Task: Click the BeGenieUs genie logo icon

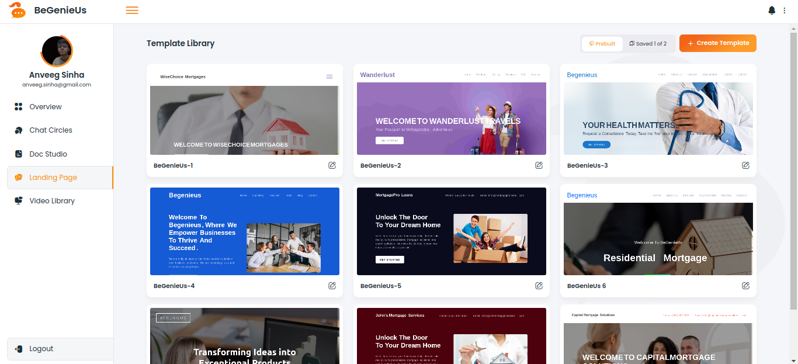Action: point(18,10)
